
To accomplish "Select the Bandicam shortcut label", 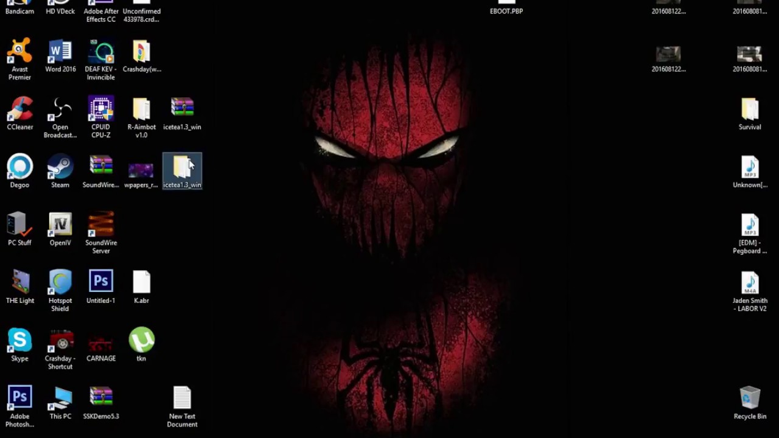I will tap(19, 11).
